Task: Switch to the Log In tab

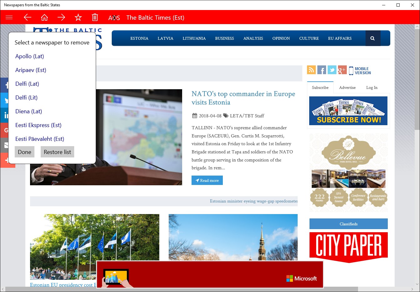Action: pyautogui.click(x=372, y=87)
